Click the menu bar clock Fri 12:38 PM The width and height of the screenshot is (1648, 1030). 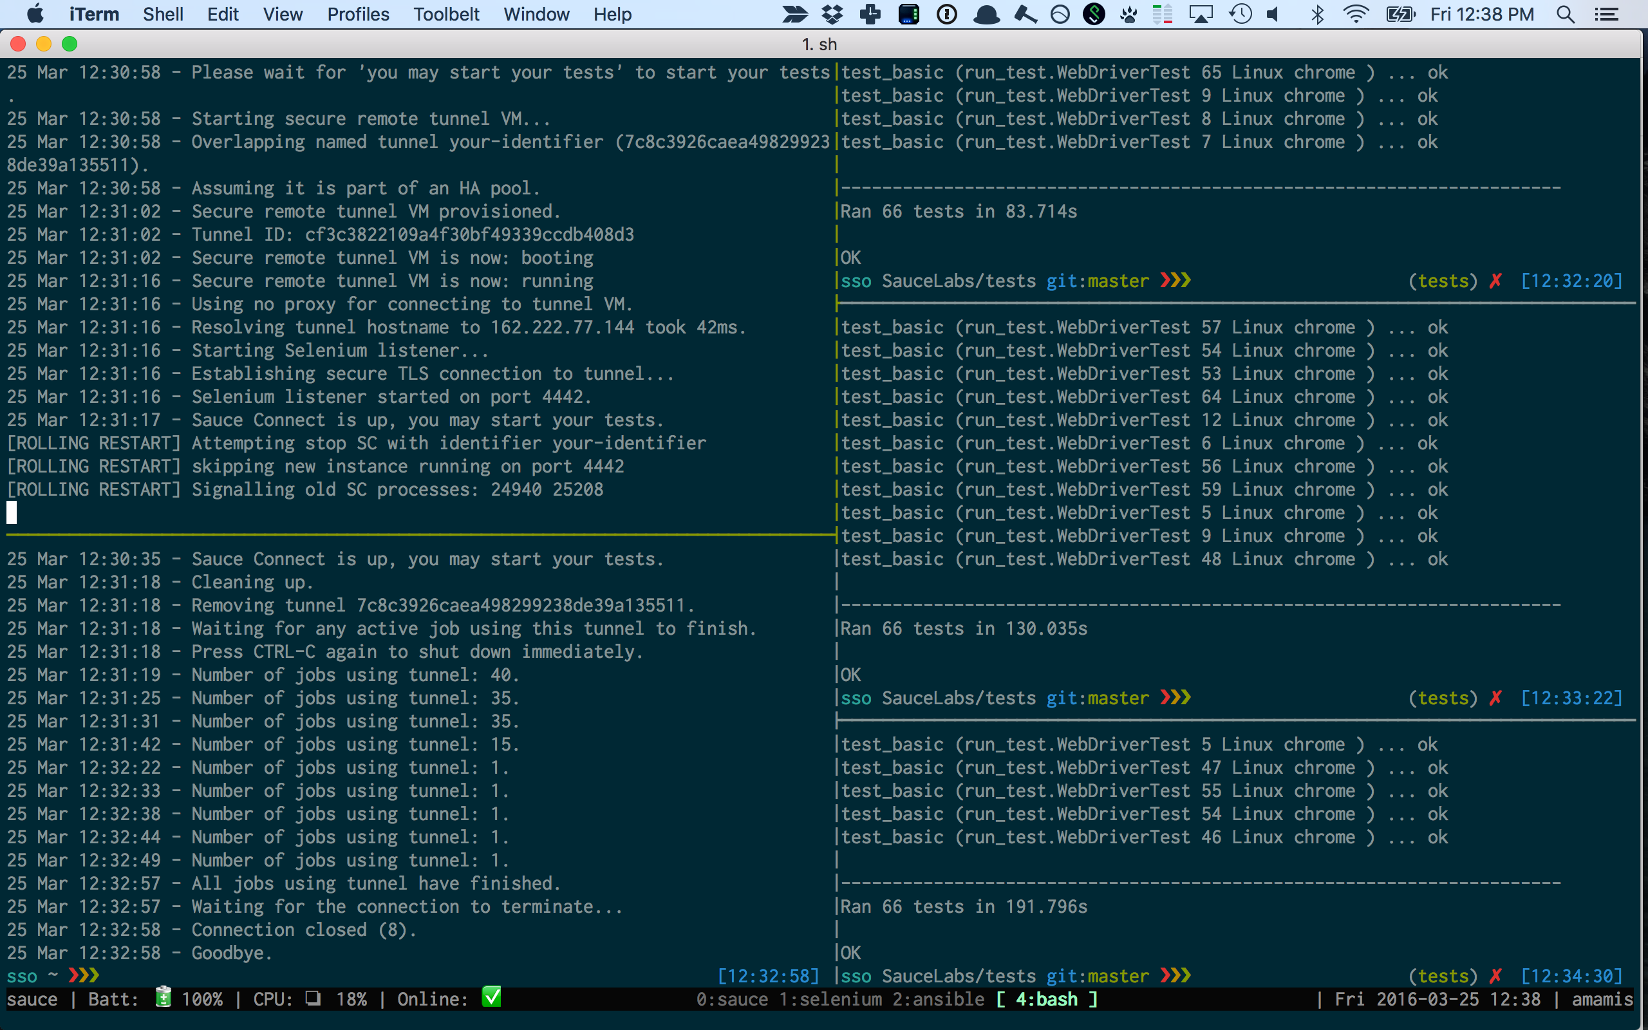click(1482, 14)
